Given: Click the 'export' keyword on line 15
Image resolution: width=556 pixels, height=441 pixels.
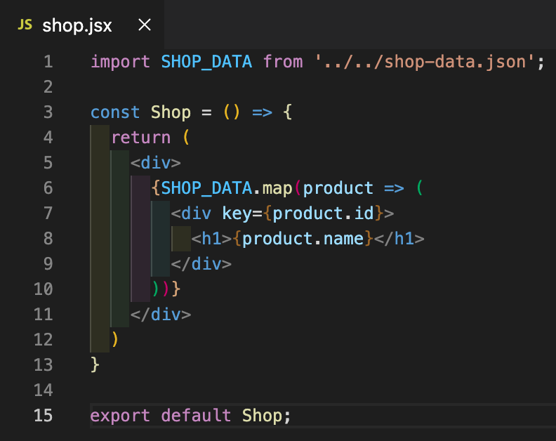Looking at the screenshot, I should 120,416.
